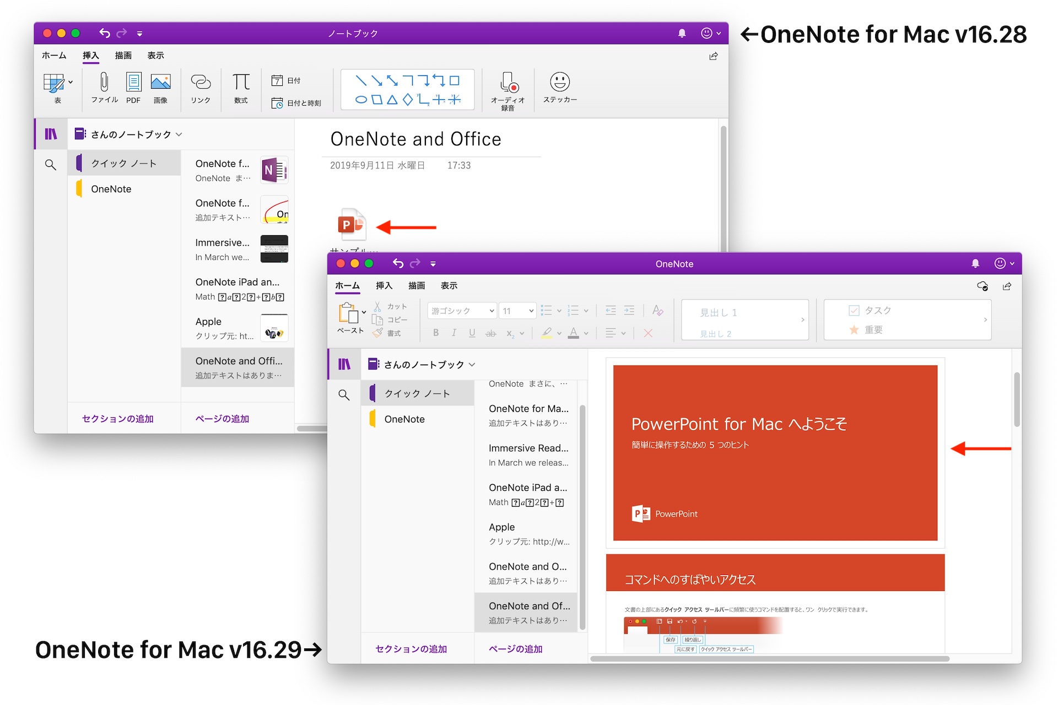Delete with the red X icon

point(648,333)
